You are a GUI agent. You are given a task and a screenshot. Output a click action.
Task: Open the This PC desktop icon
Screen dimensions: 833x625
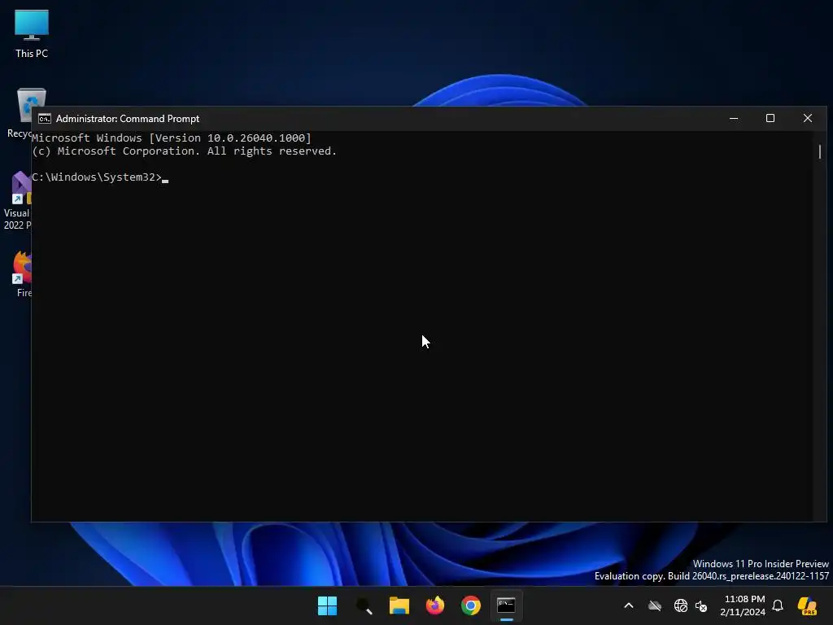(32, 34)
